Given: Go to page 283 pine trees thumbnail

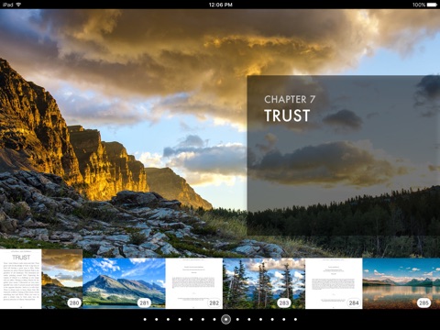Looking at the screenshot, I should point(264,283).
